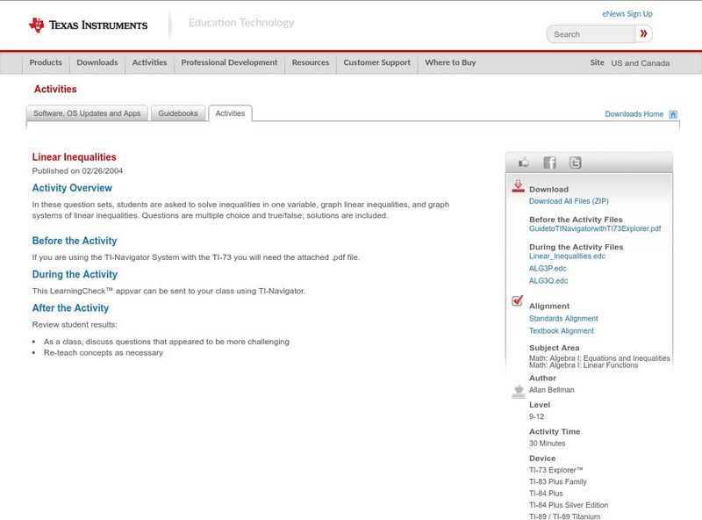The height and width of the screenshot is (520, 702).
Task: Open the Where to Buy menu
Action: coord(450,63)
